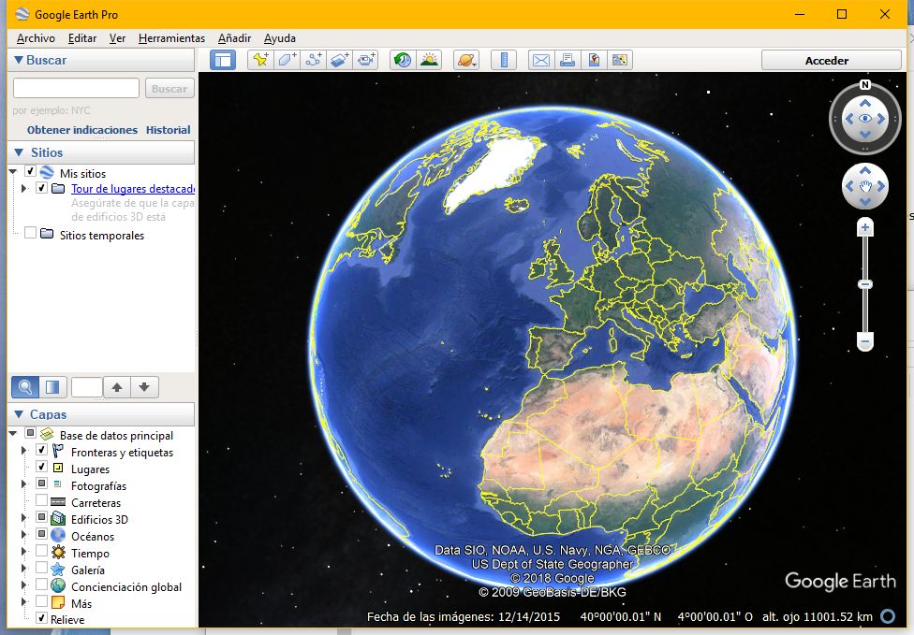This screenshot has height=635, width=914.
Task: Click the Acceder sign-in button
Action: pyautogui.click(x=832, y=61)
